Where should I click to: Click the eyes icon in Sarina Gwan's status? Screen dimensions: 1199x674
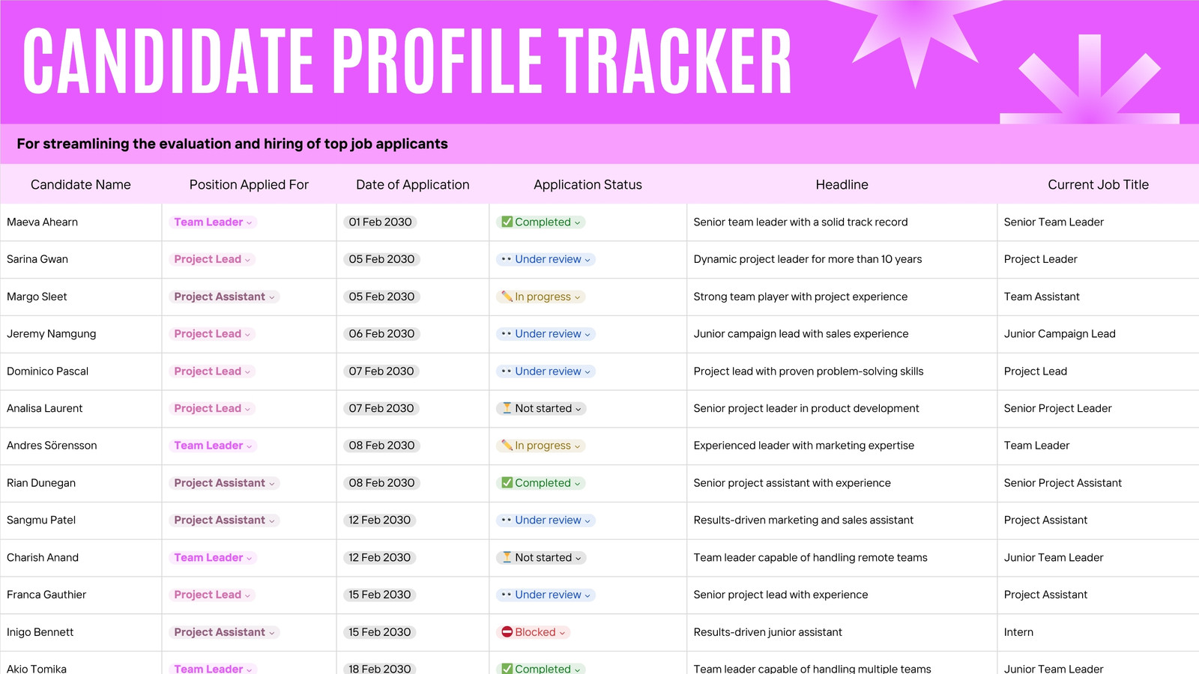click(507, 259)
